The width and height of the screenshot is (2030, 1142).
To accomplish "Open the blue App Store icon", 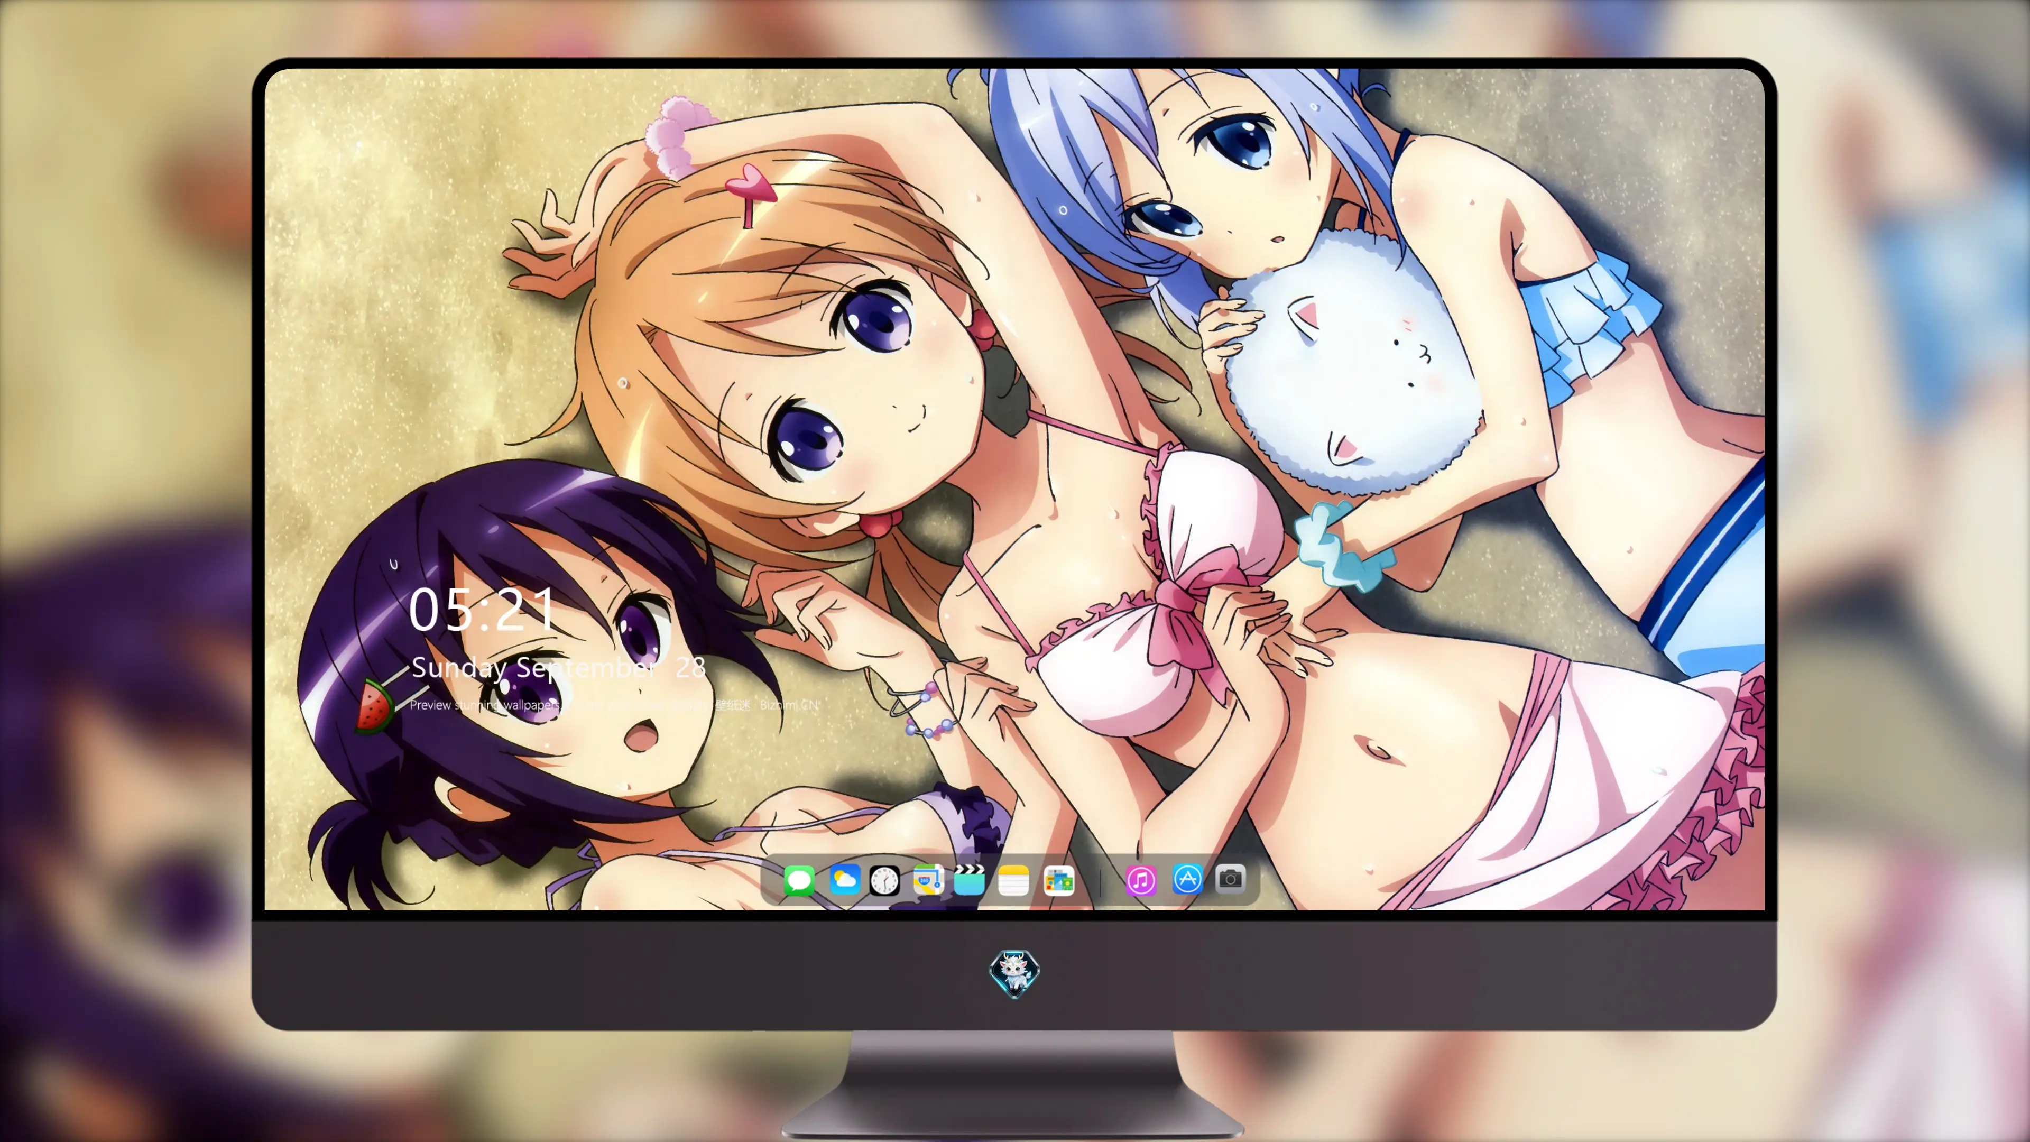I will [1187, 879].
